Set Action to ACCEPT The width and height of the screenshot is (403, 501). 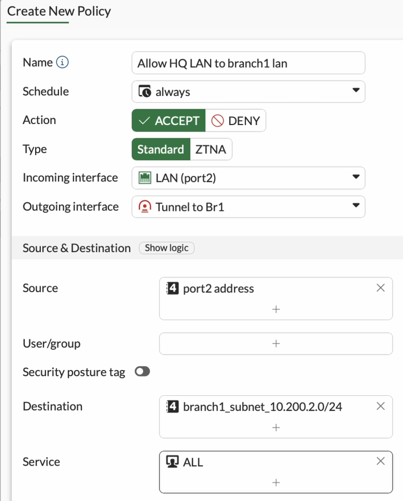coord(168,121)
